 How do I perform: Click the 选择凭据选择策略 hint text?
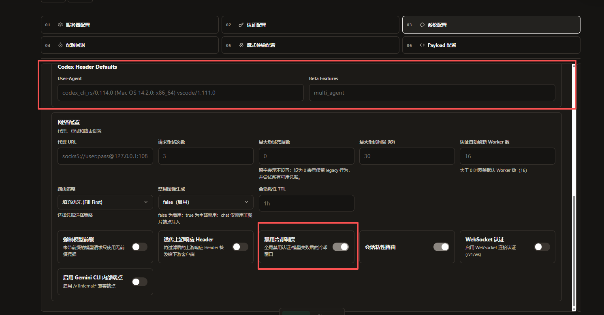point(75,215)
